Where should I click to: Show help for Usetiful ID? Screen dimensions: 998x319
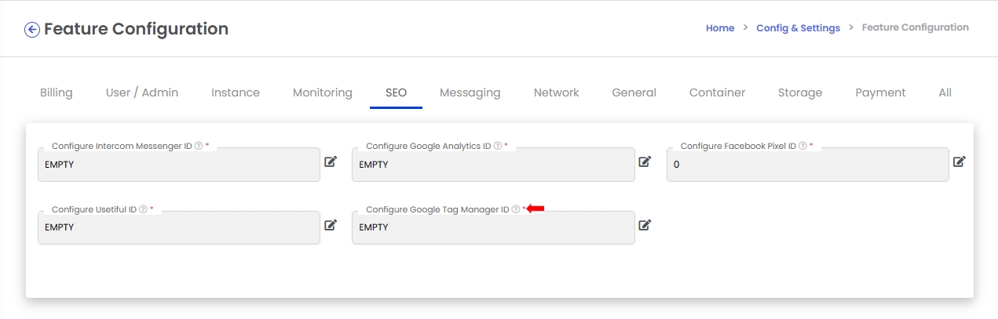144,209
